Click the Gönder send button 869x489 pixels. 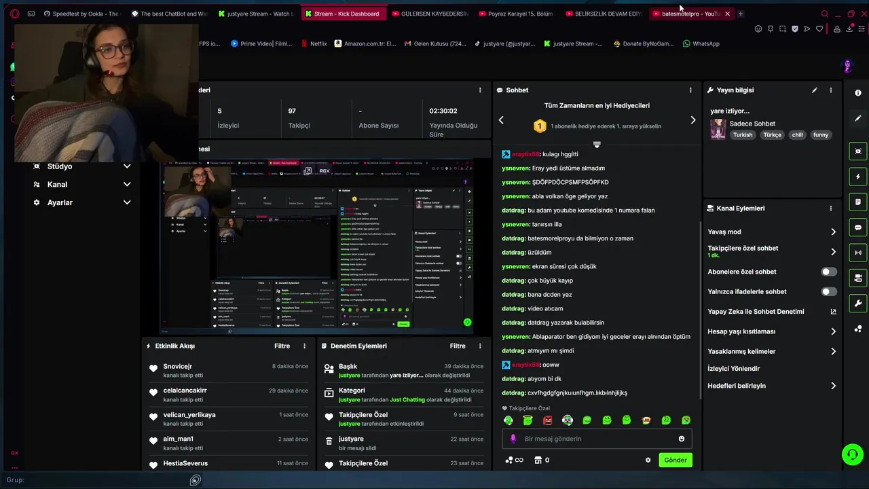point(675,460)
